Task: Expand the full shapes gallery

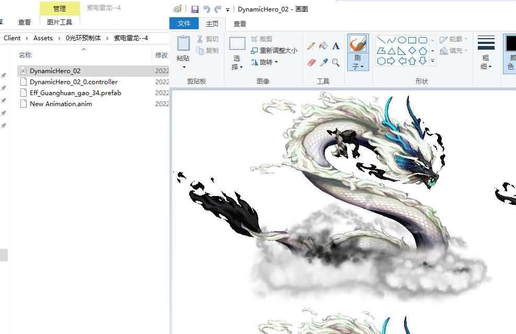Action: (x=432, y=61)
